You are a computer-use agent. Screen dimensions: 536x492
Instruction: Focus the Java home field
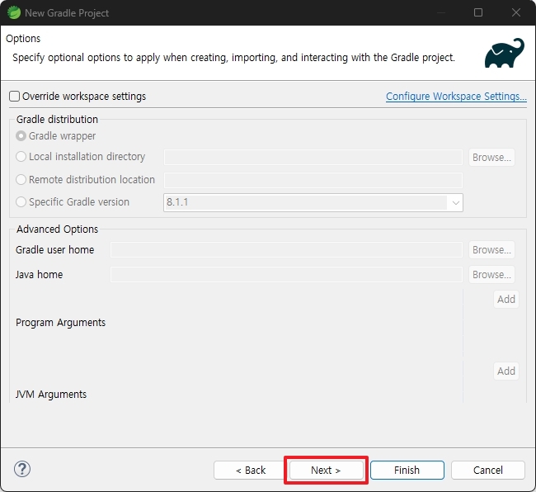tap(286, 274)
